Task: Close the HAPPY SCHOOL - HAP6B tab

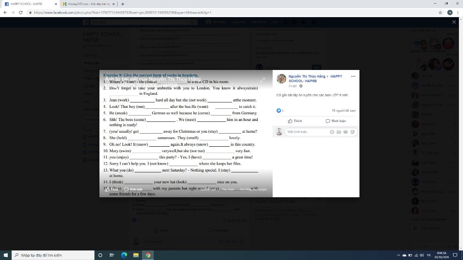Action: [56, 4]
